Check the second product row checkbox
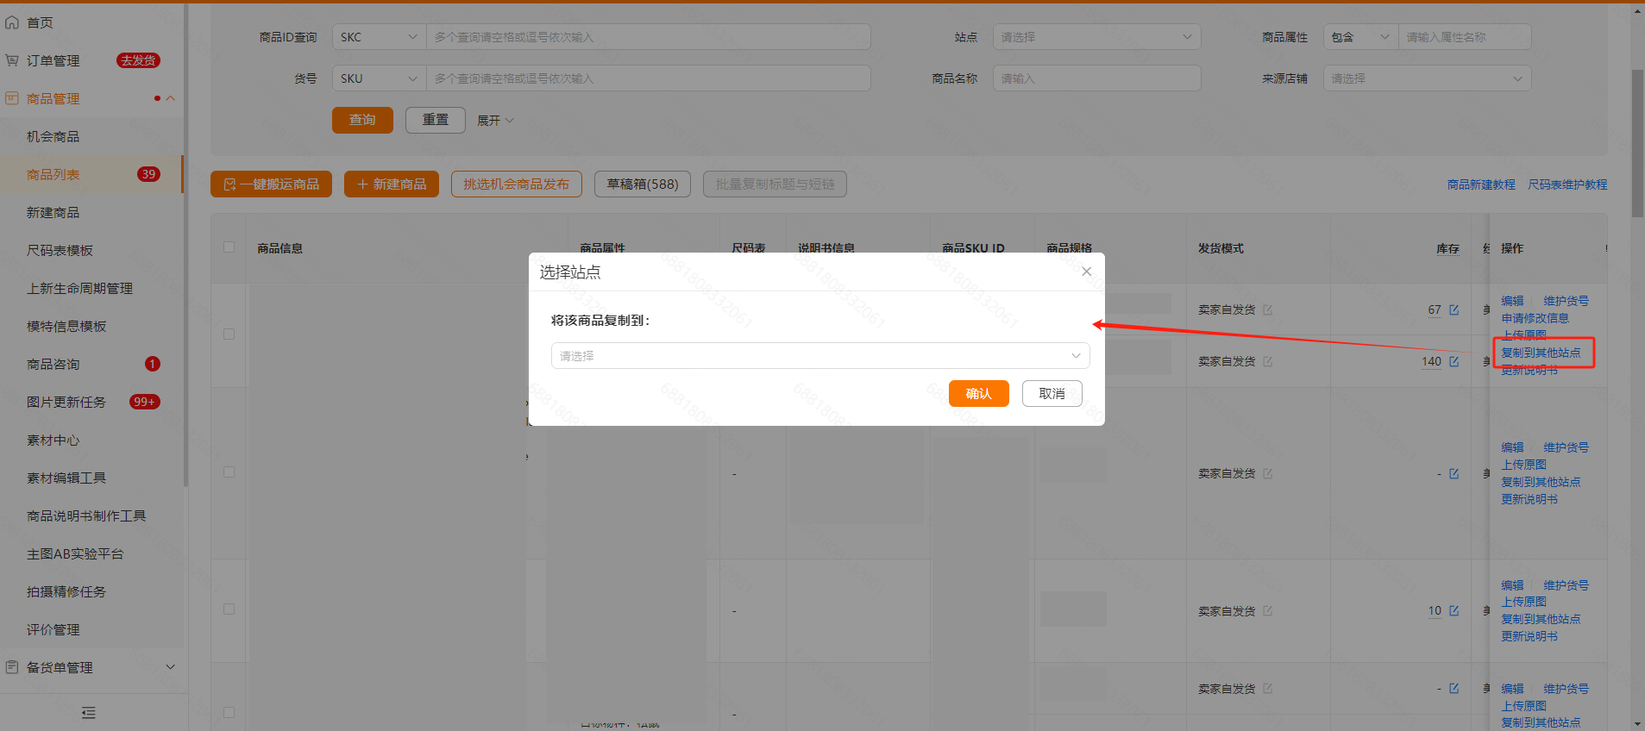1645x731 pixels. pyautogui.click(x=229, y=472)
